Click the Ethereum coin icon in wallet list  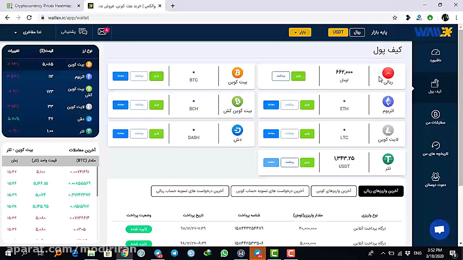(388, 101)
